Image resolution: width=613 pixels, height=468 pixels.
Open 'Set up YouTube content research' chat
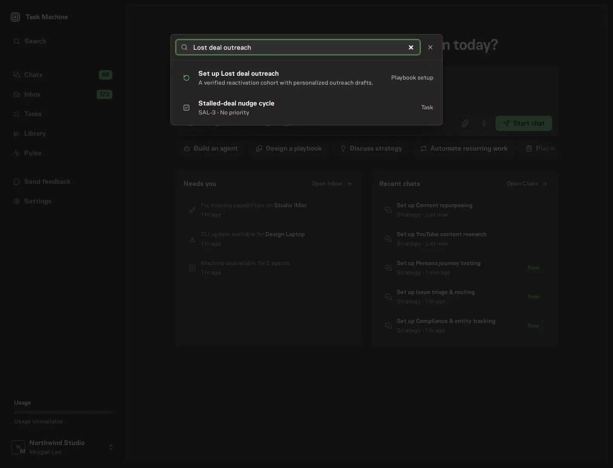point(465,239)
